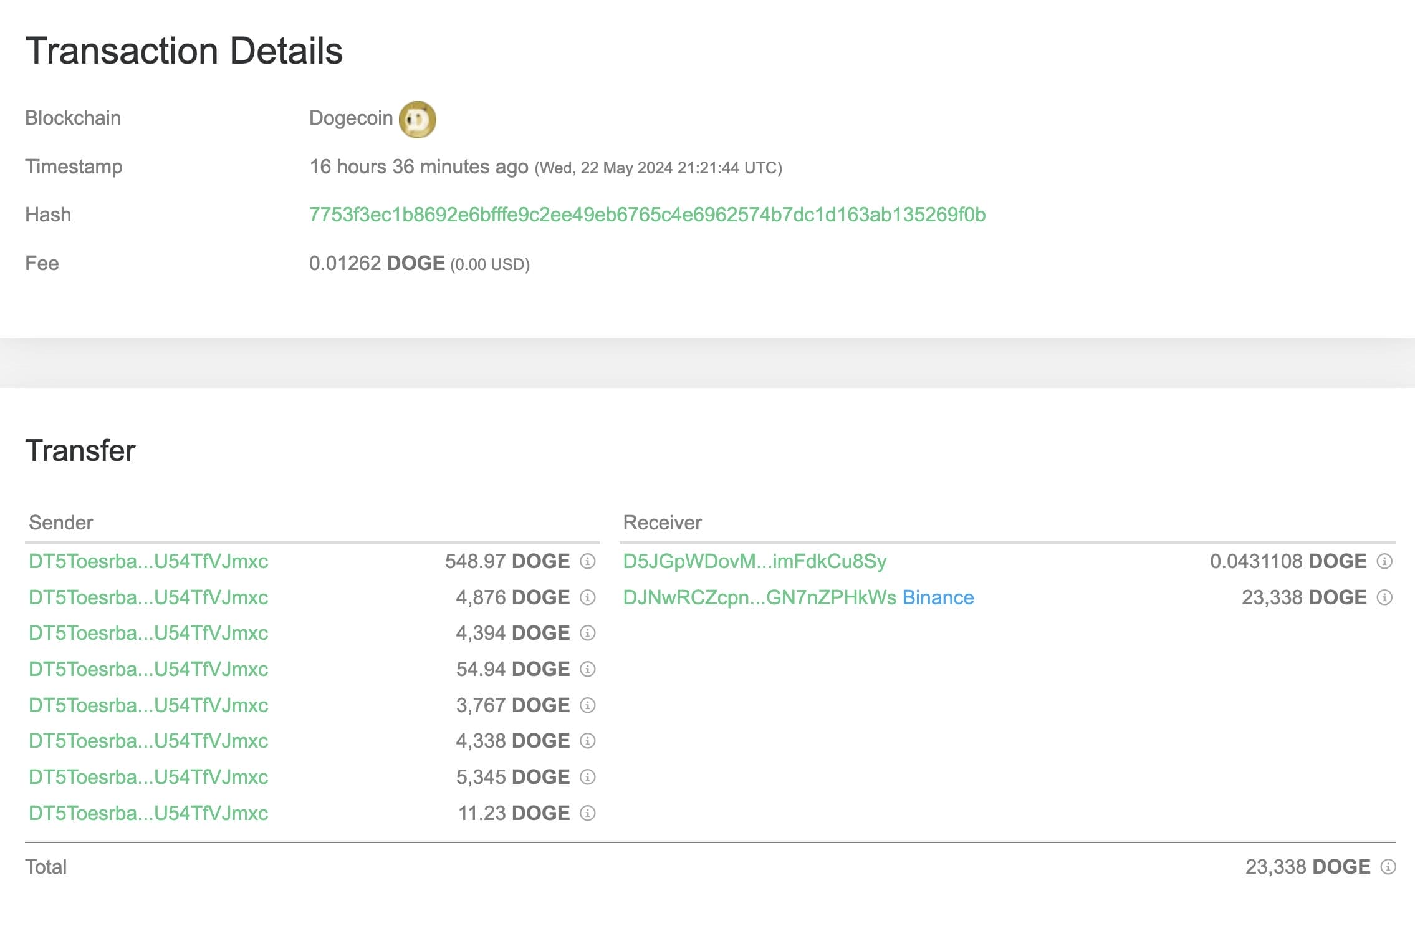
Task: Click the 0.0431108 DOGE receiver amount
Action: click(1288, 561)
